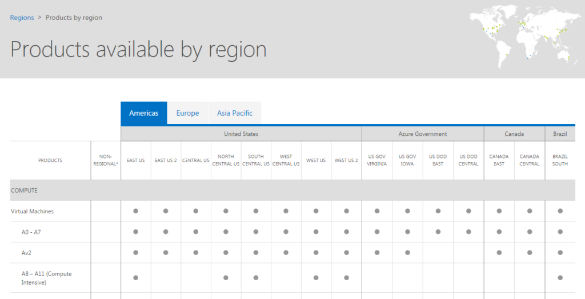Image resolution: width=585 pixels, height=299 pixels.
Task: Click the EAST US column header
Action: click(136, 160)
